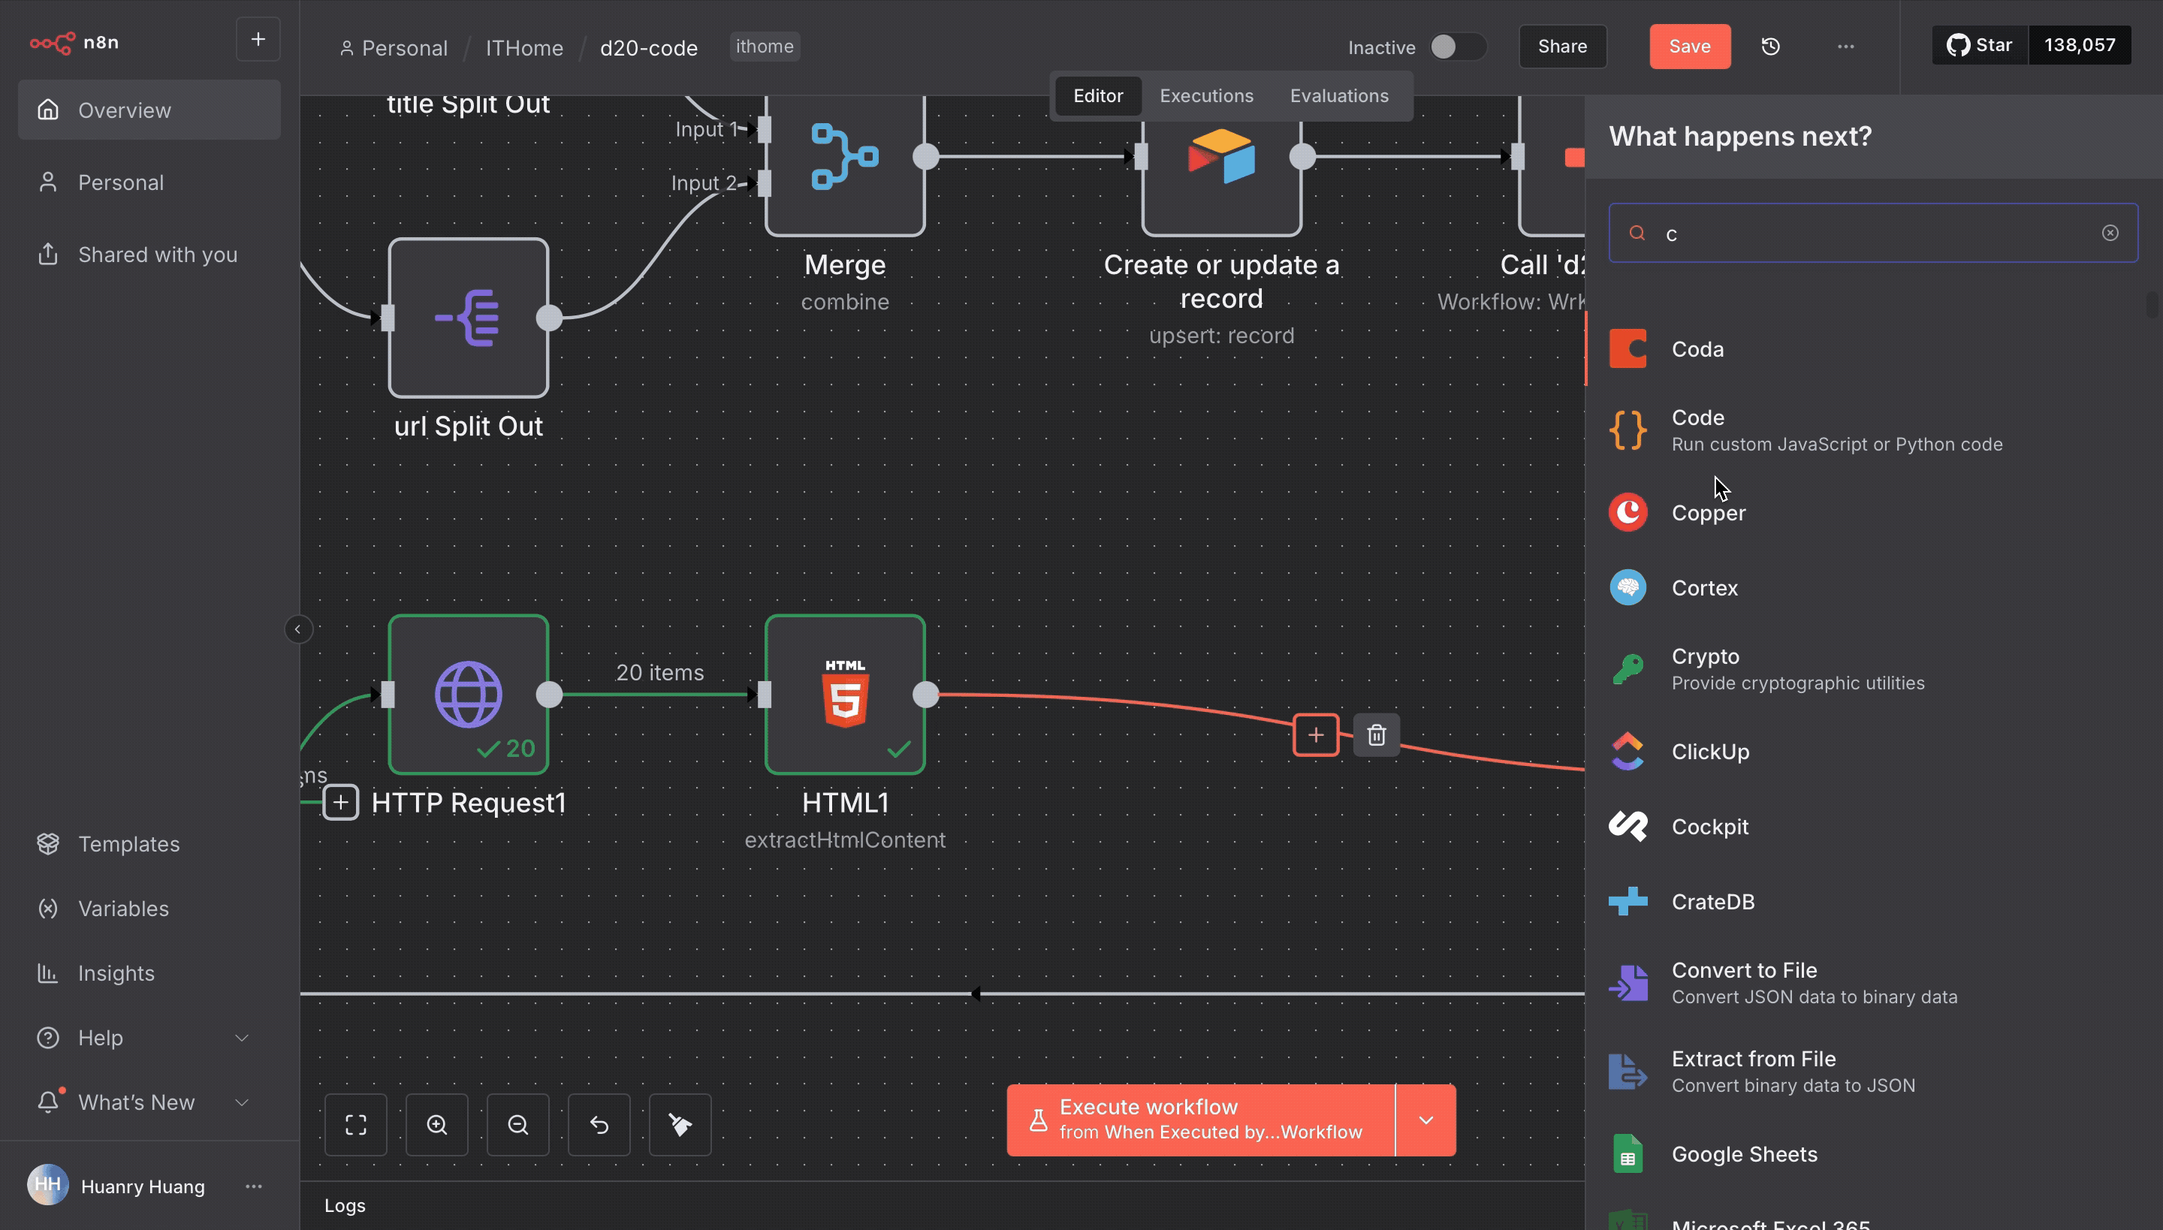Click the tidy up workflow button

click(680, 1124)
